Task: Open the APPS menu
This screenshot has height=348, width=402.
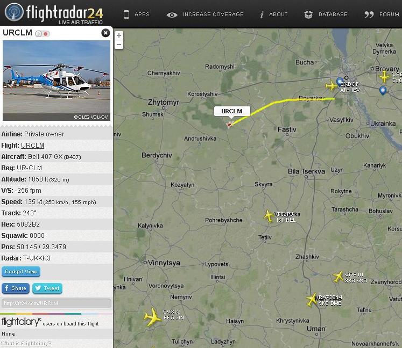Action: tap(136, 15)
